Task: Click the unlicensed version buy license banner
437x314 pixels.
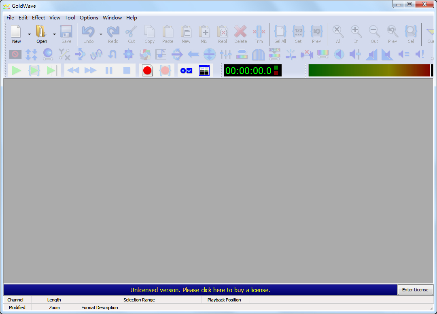Action: tap(200, 290)
